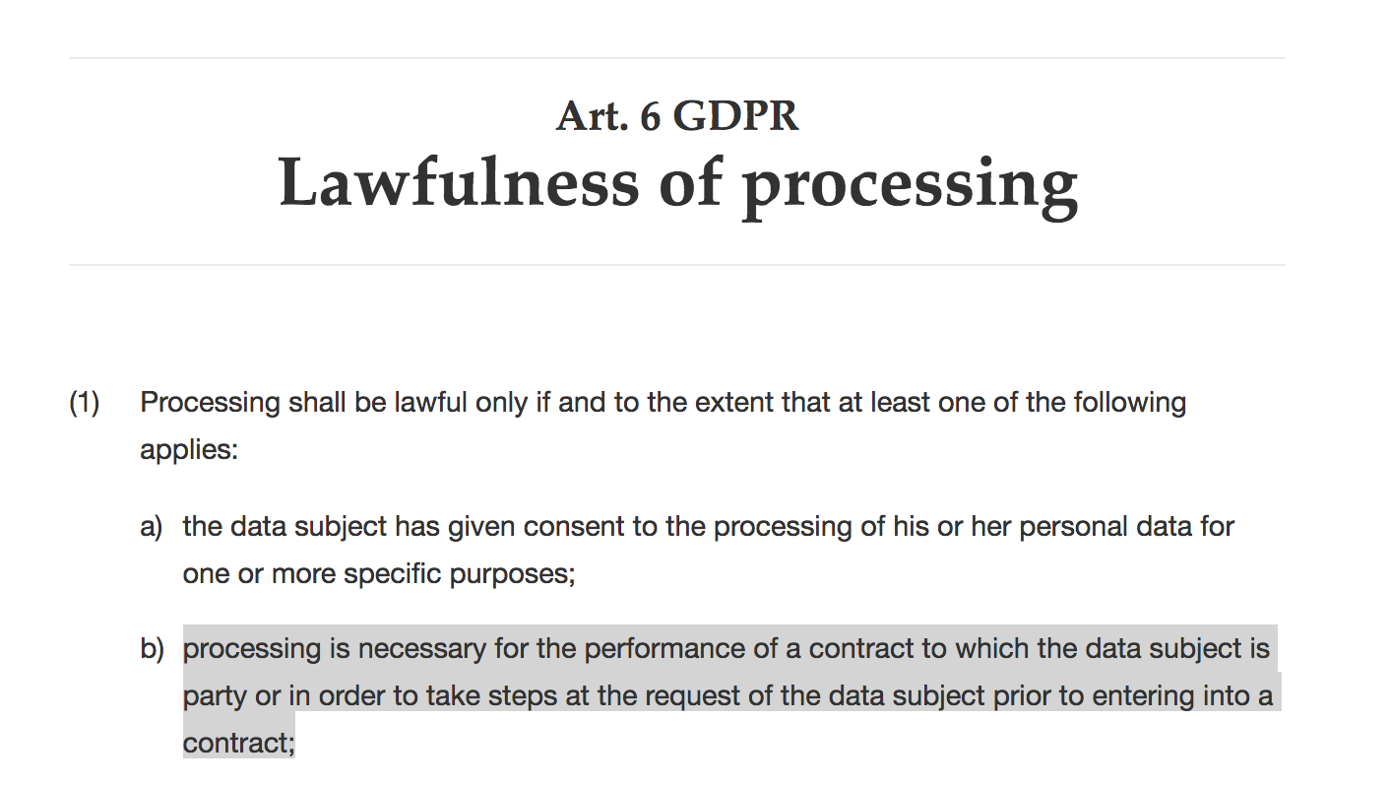Click the "a)" list marker
Image resolution: width=1390 pixels, height=786 pixels.
click(151, 527)
